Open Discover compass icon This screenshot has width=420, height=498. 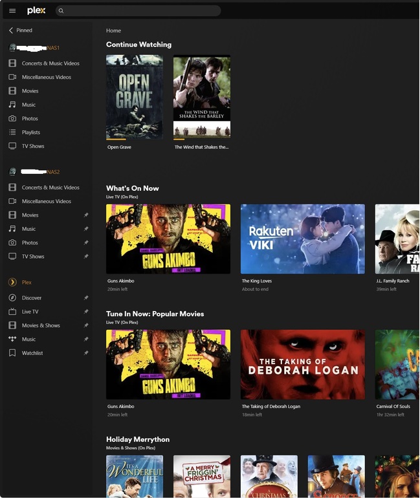pyautogui.click(x=12, y=298)
